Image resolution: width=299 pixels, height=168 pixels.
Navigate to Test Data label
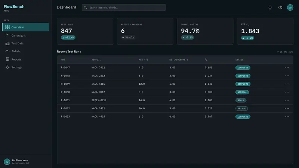click(x=17, y=43)
